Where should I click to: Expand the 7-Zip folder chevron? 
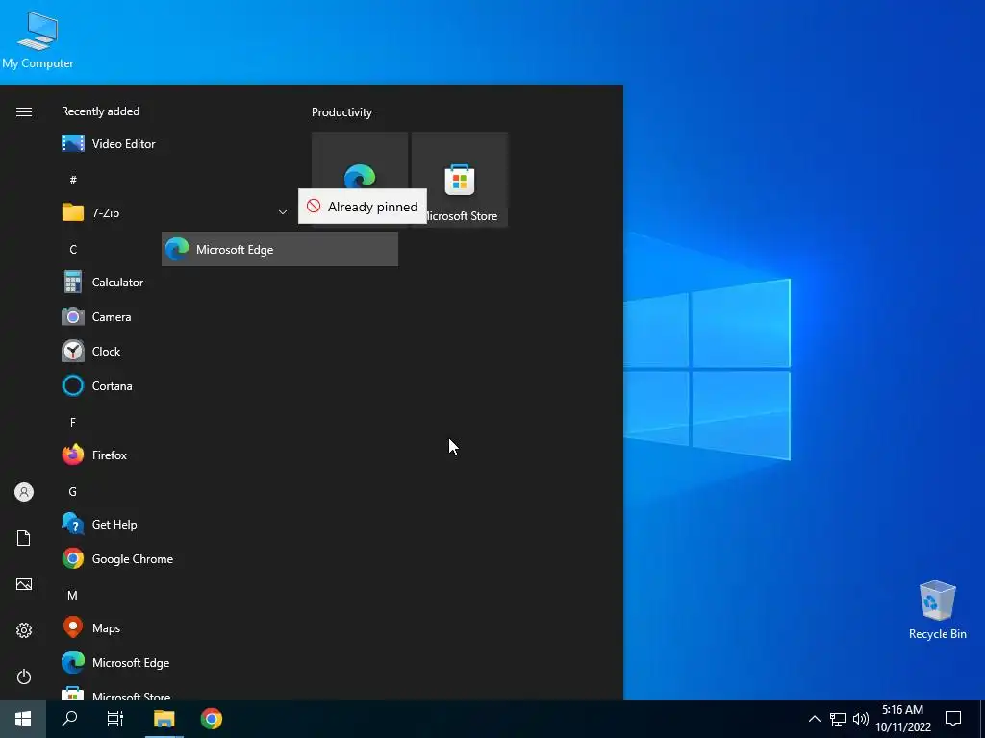point(283,212)
